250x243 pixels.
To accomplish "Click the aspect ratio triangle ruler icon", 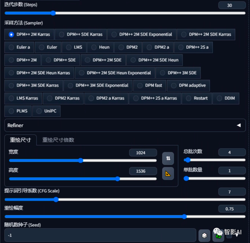I will [x=168, y=173].
